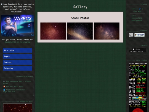Click the VA7ECX QSL card image
Image resolution: width=149 pixels, height=112 pixels.
click(x=17, y=25)
